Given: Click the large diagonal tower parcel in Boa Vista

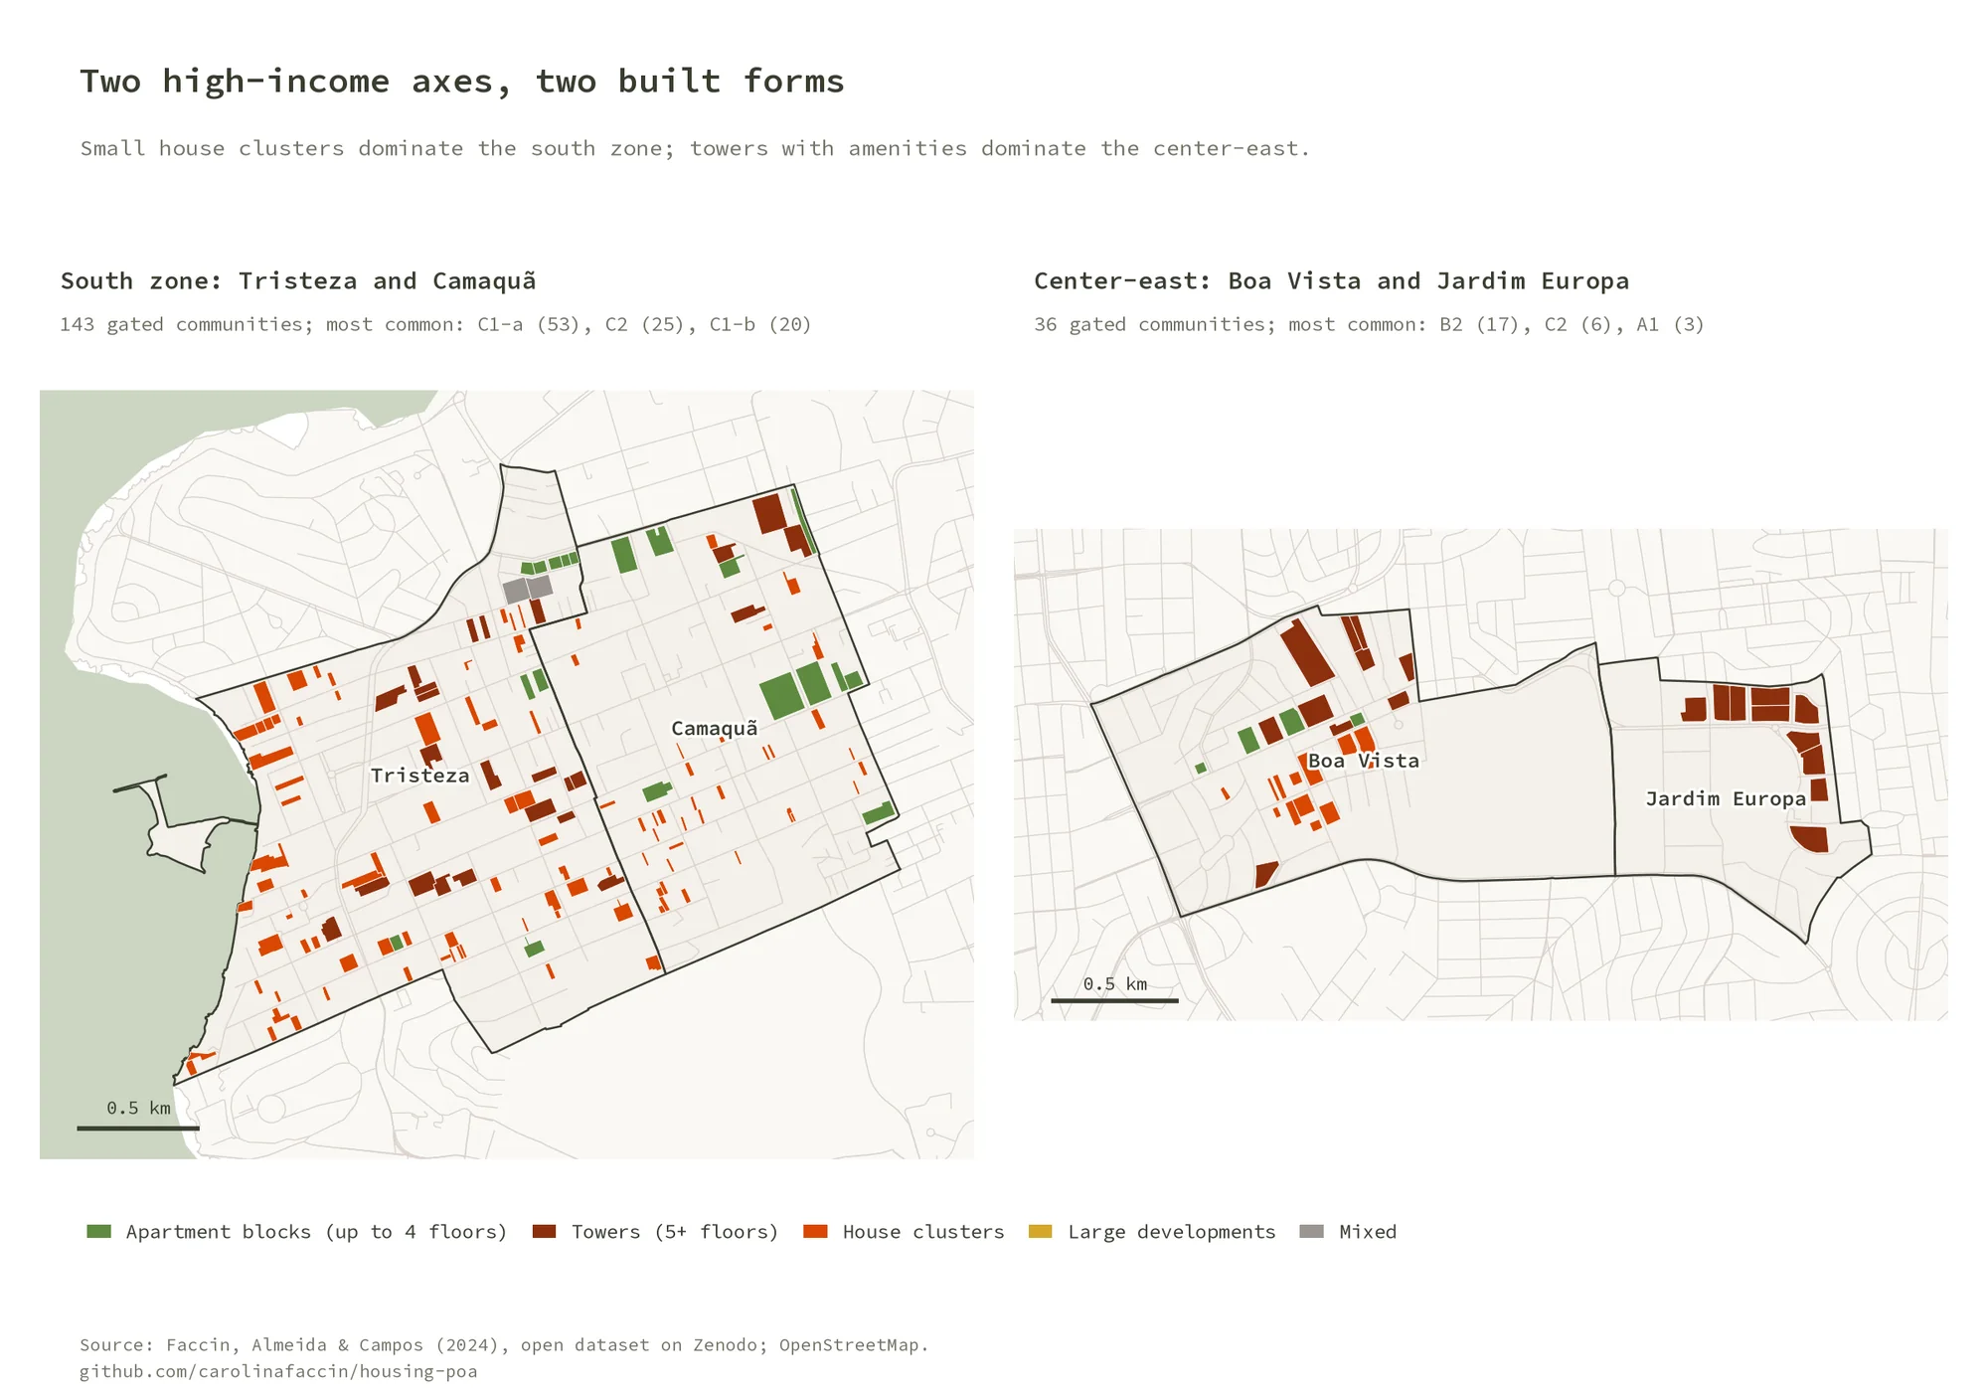Looking at the screenshot, I should [1307, 653].
